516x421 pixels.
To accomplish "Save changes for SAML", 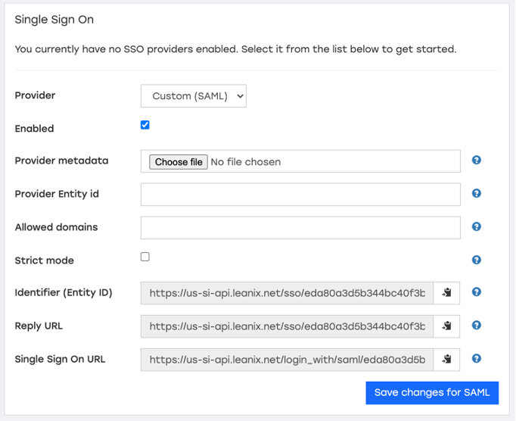I will click(x=432, y=393).
